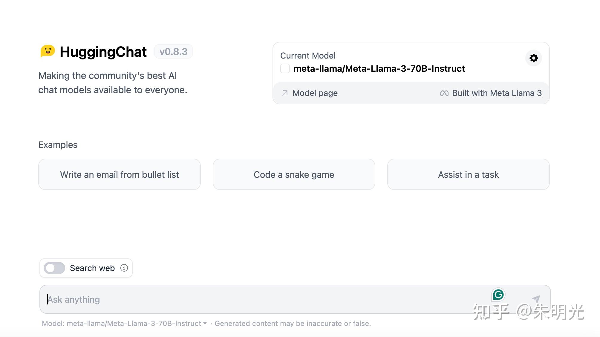Screen dimensions: 600x337
Task: Click the arrow icon beside Model page
Action: pos(285,93)
